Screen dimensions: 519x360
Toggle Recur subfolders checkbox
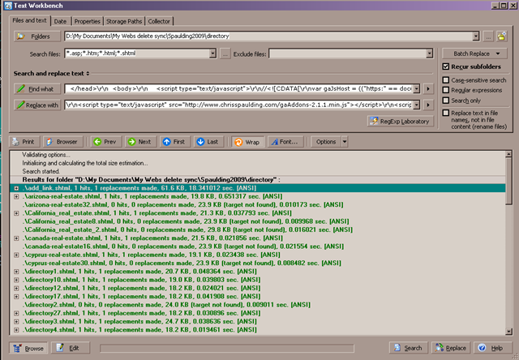pos(446,66)
